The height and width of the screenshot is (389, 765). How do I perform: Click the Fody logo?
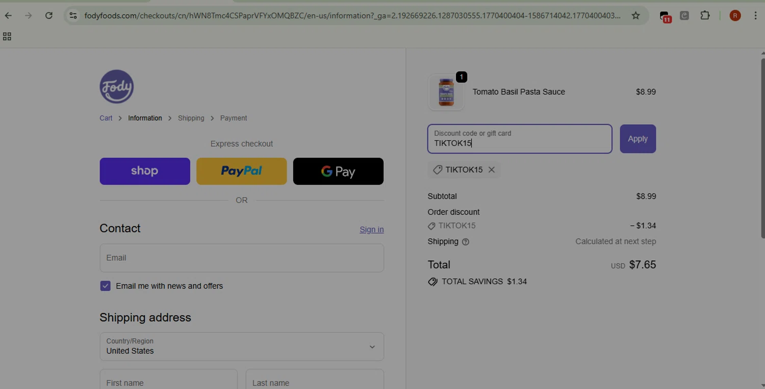[x=117, y=87]
